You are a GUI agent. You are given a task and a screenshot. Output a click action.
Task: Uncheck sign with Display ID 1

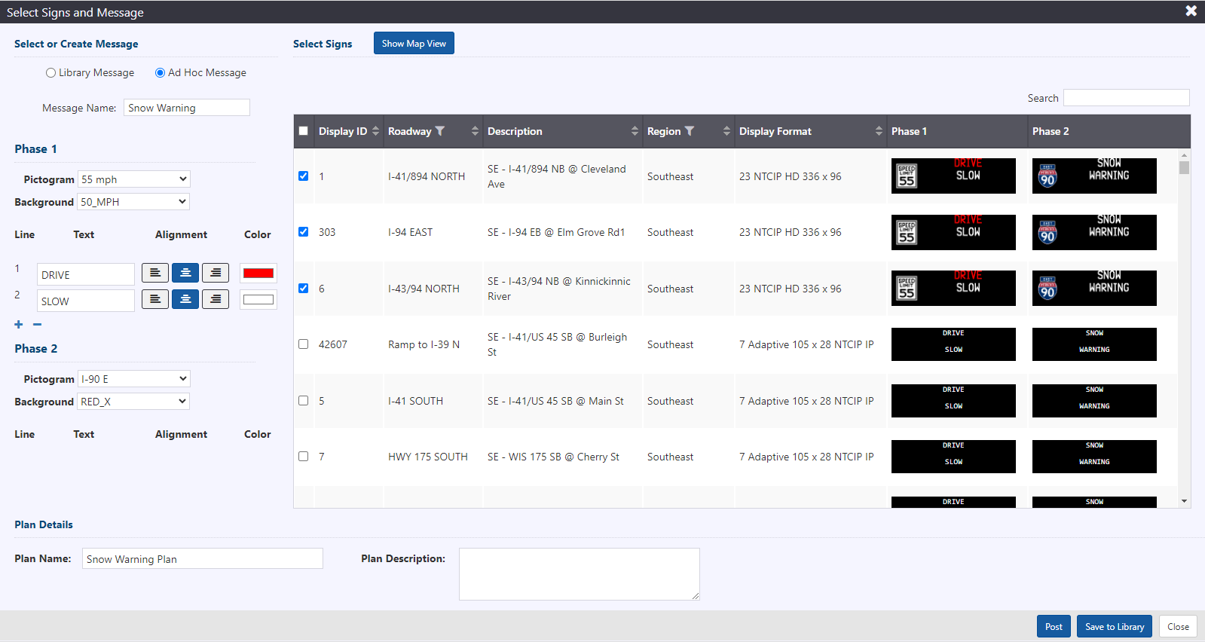[304, 176]
